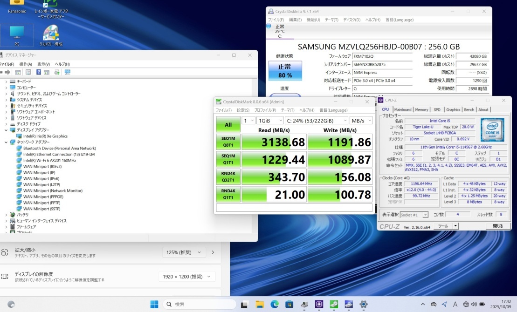Screen dimensions: 517x312
Task: Click the scan for hardware changes toolbar icon
Action: point(68,72)
